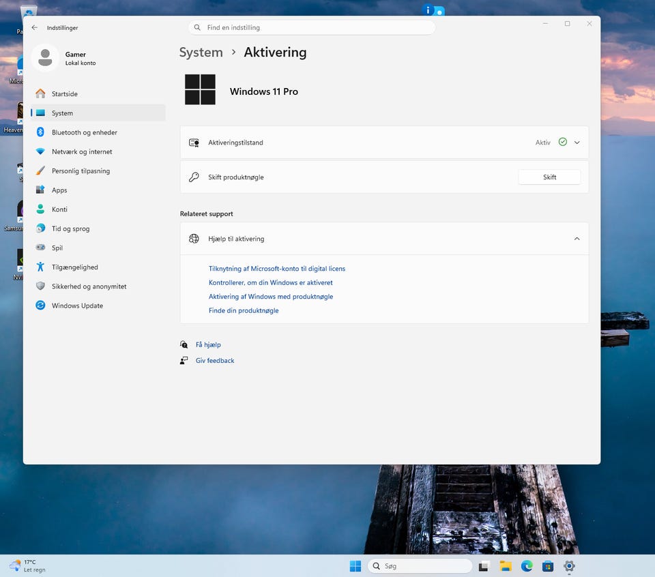
Task: Expand the Aktiveringstilstand section chevron
Action: [x=577, y=143]
